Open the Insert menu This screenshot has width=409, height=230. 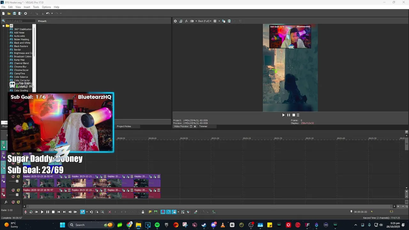click(x=27, y=7)
